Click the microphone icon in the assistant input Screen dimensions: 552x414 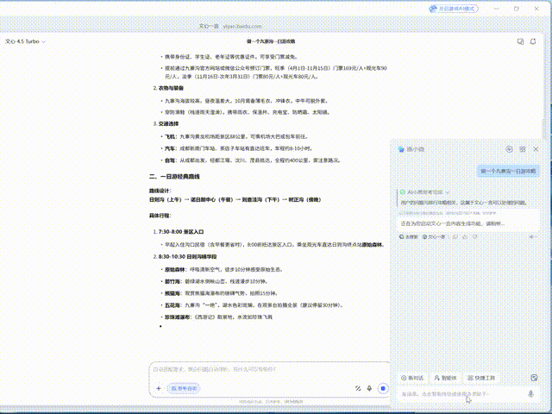tap(531, 394)
